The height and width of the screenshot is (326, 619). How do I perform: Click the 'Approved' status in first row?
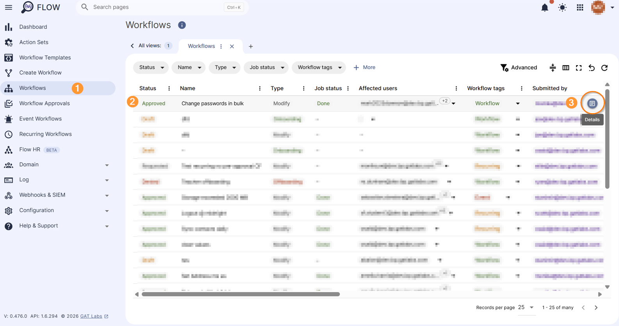153,103
